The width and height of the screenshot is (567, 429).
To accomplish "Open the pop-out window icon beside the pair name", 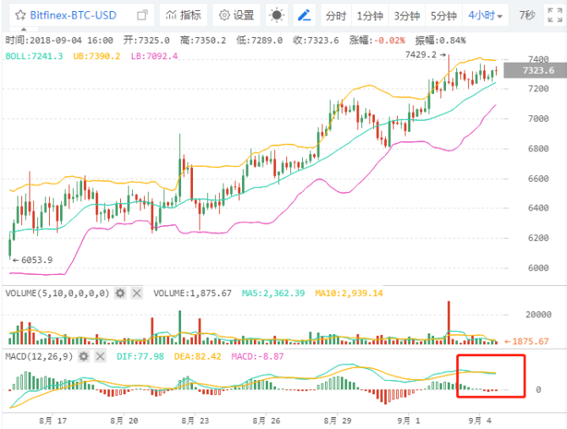I will point(142,15).
